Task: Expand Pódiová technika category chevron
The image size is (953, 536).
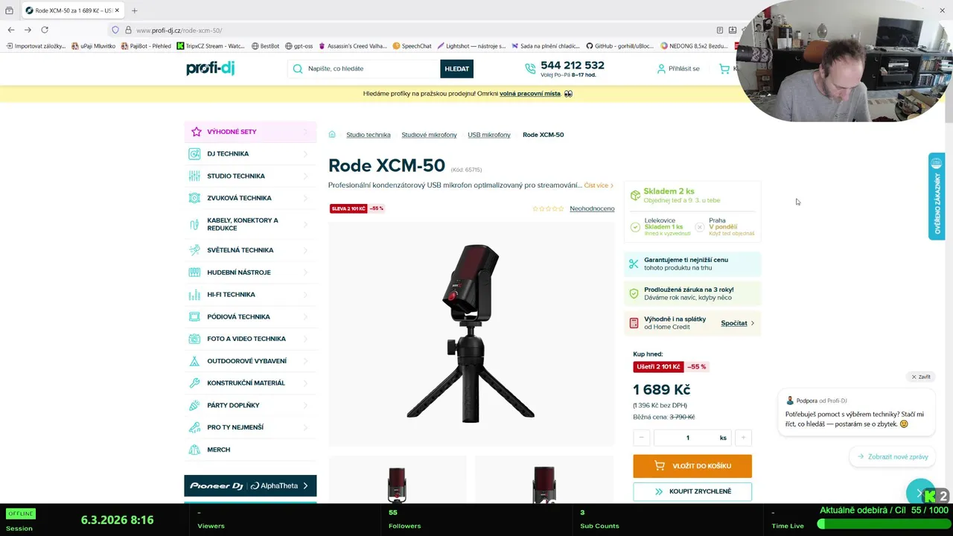Action: 305,316
